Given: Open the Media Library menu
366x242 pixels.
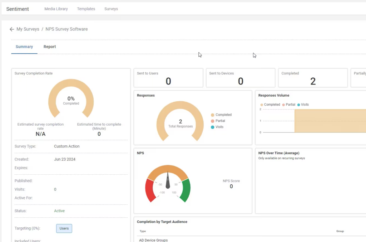Looking at the screenshot, I should pos(56,9).
